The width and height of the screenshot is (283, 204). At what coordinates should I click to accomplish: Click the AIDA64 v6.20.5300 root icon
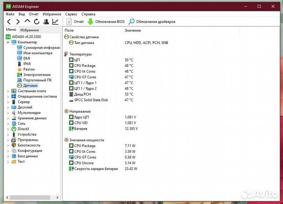coord(8,37)
